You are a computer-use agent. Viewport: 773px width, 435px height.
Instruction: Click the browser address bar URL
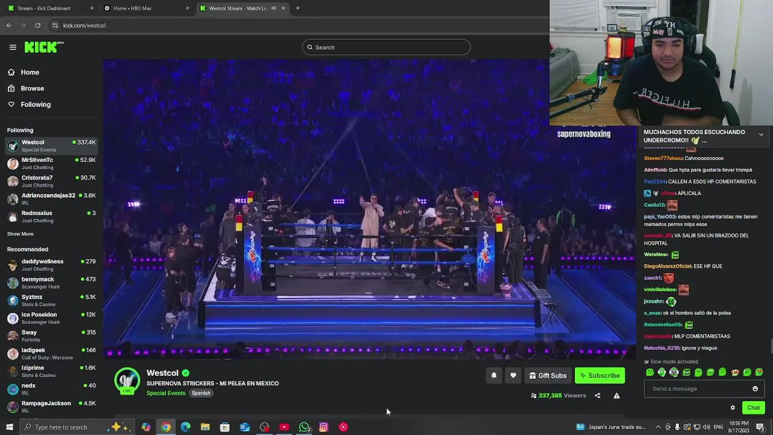click(x=84, y=25)
